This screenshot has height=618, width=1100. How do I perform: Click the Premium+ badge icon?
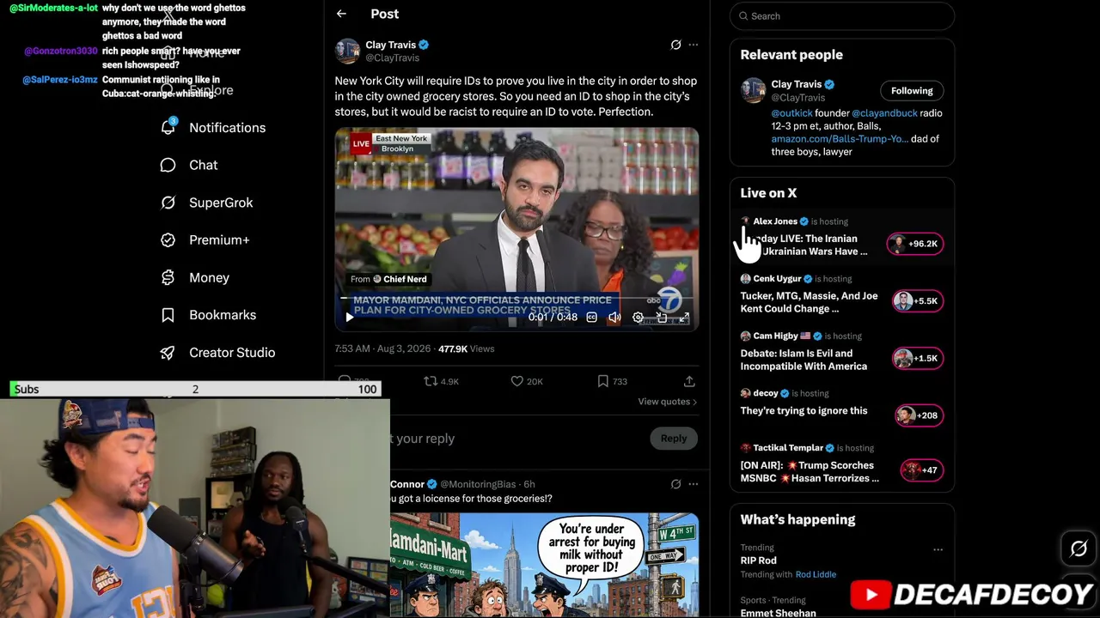point(168,240)
